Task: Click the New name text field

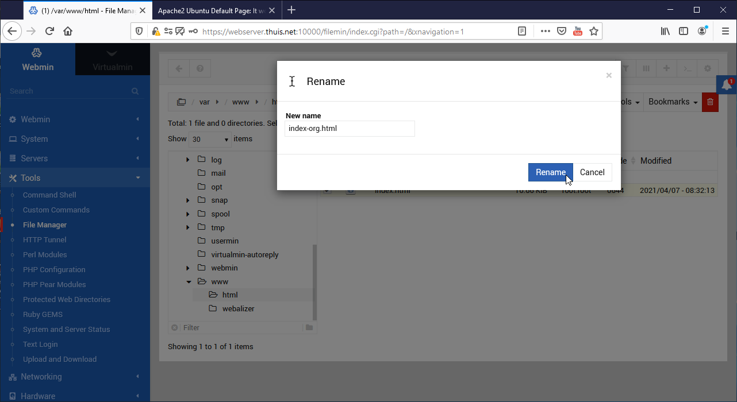Action: click(x=350, y=129)
